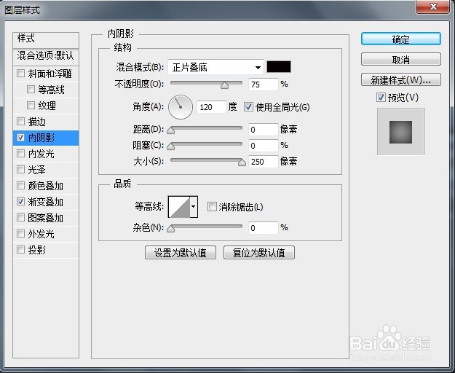Tick the 等高线 sub-option checkbox

[31, 89]
